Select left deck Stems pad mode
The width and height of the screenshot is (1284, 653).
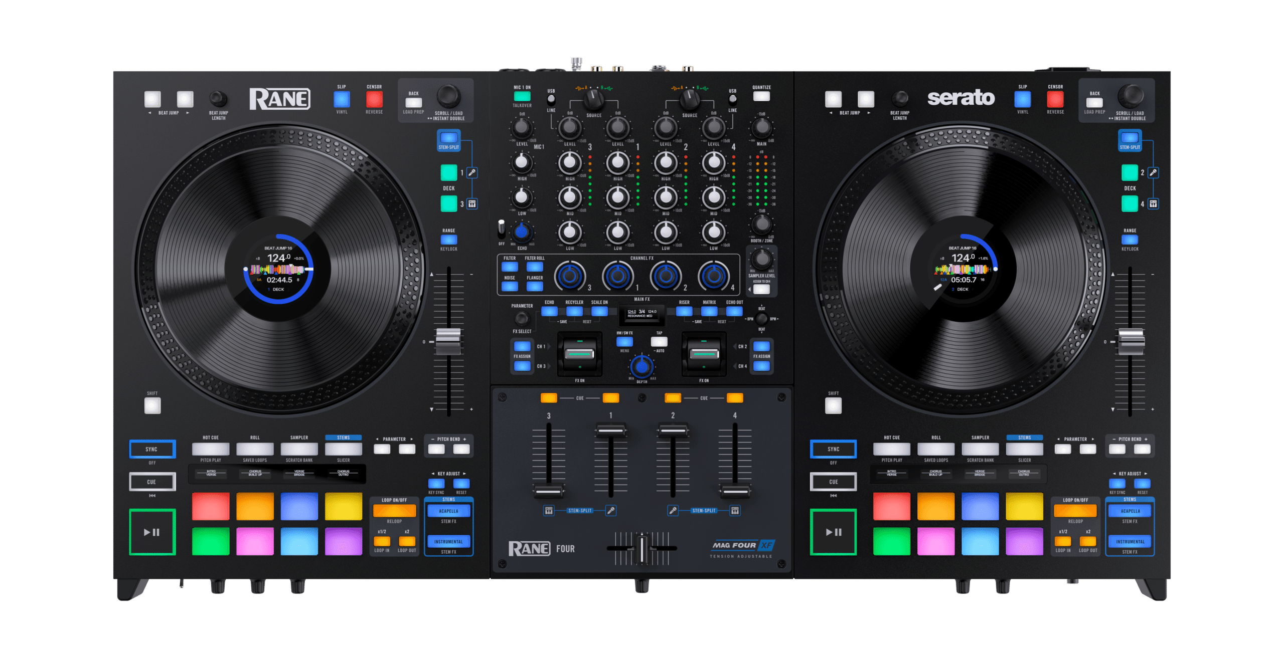click(x=344, y=449)
